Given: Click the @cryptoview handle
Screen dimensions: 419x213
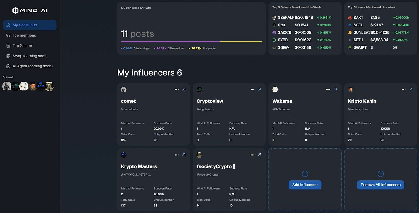Looking at the screenshot, I should tap(205, 109).
